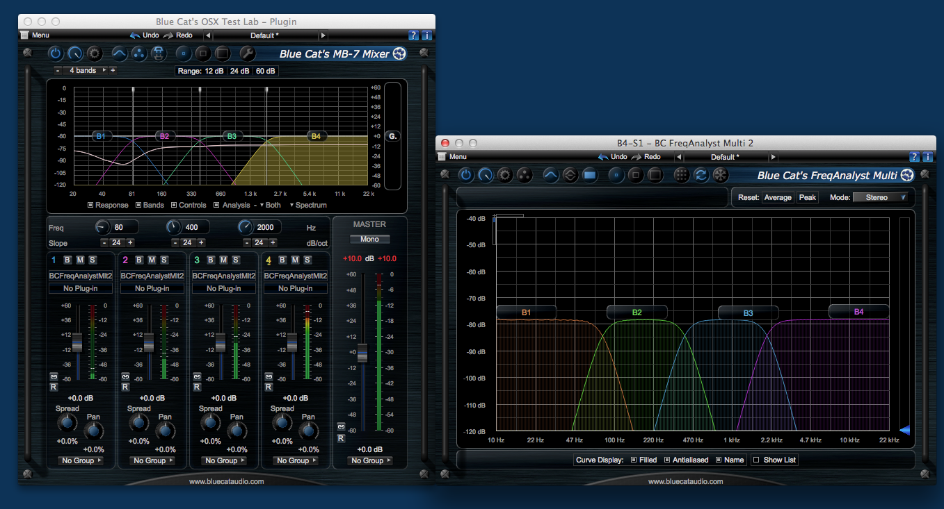Viewport: 944px width, 509px height.
Task: Open the Spectrum dropdown under the graph
Action: coord(307,205)
